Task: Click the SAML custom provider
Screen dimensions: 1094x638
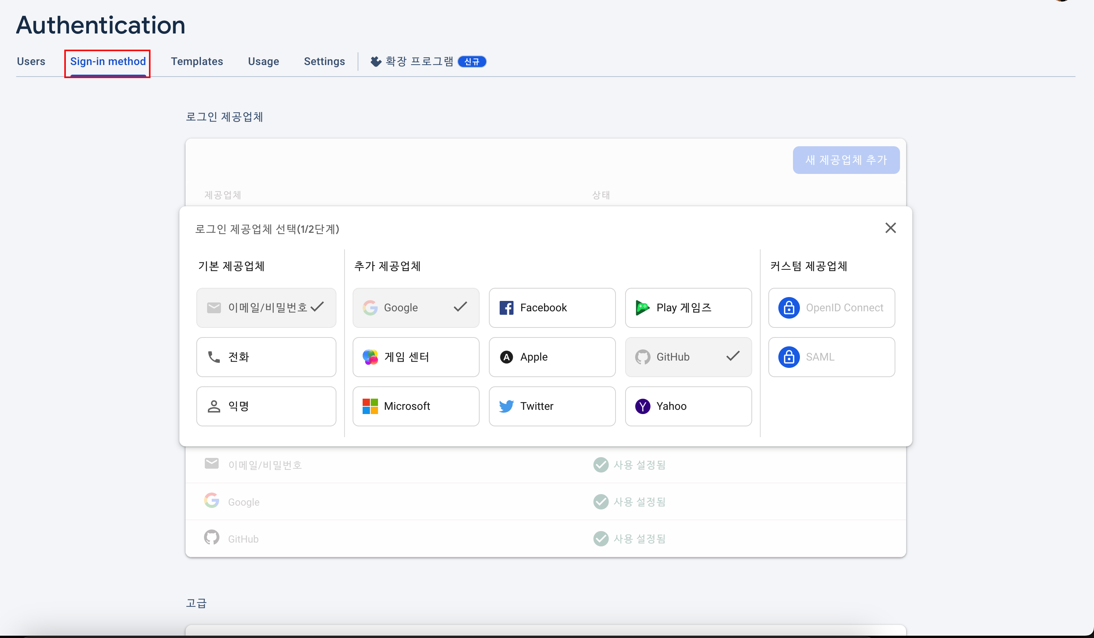Action: coord(831,357)
